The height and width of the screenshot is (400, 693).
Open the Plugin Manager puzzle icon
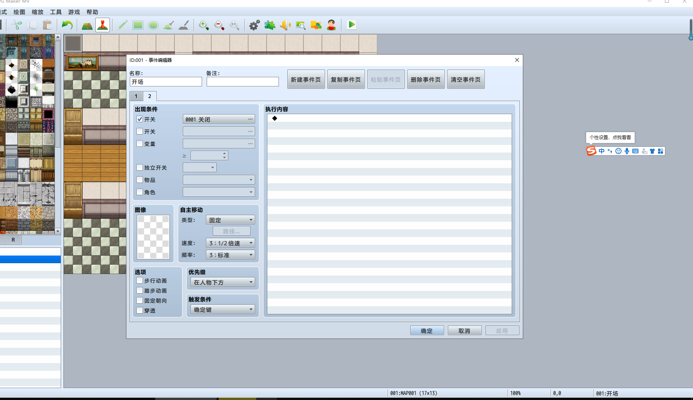270,25
